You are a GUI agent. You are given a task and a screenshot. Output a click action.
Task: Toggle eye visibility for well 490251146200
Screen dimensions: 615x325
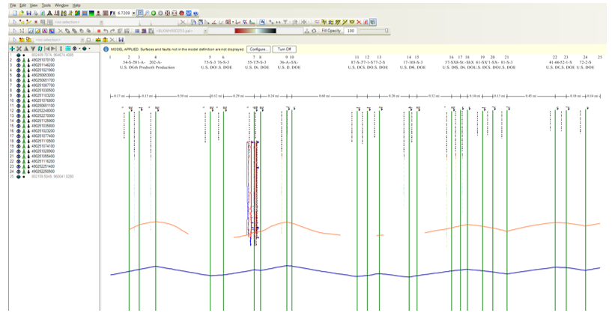[19, 65]
